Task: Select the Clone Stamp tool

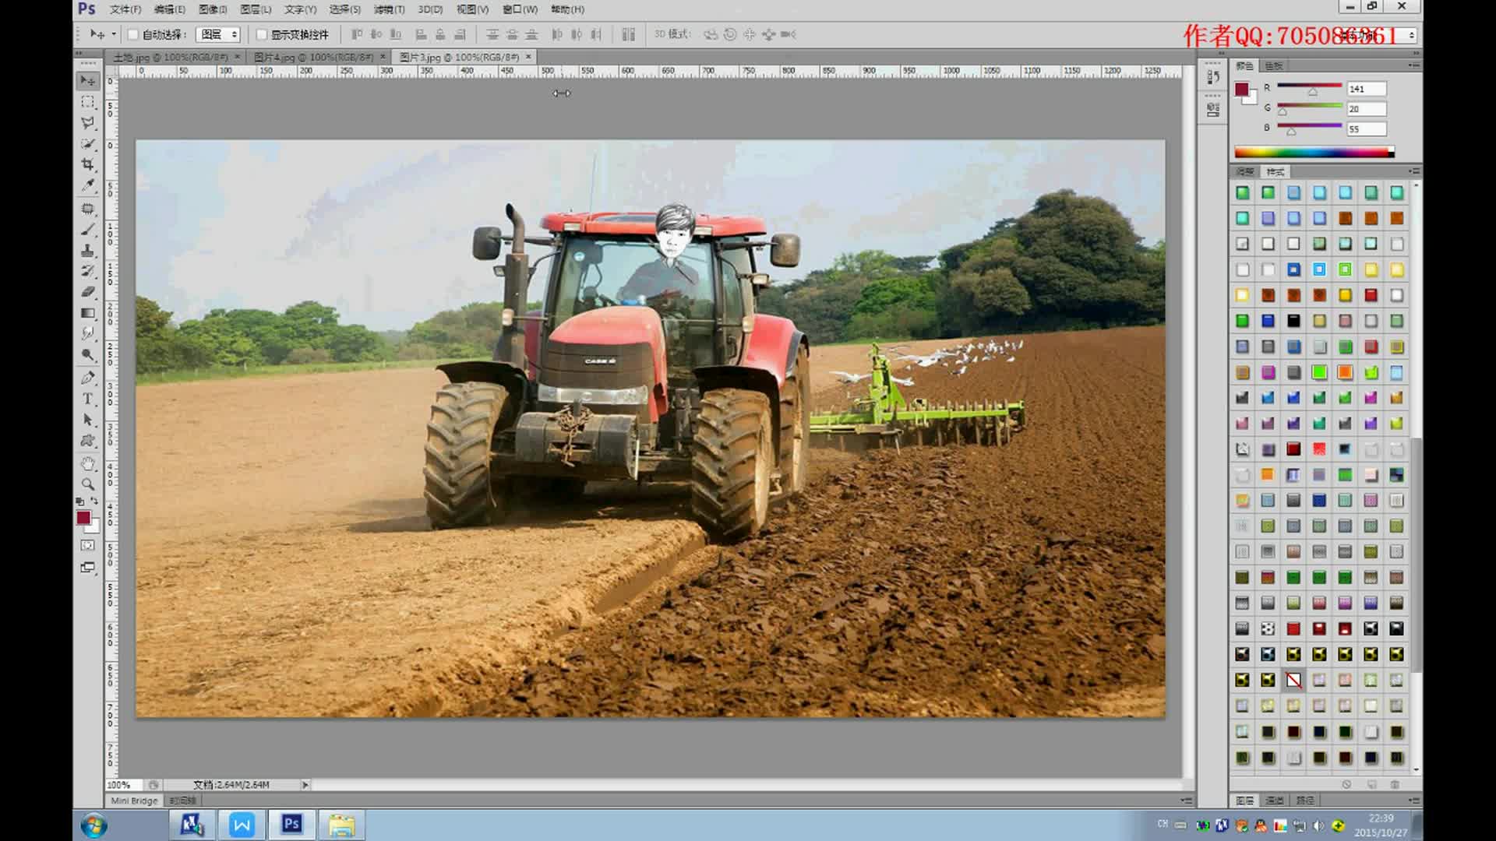Action: pyautogui.click(x=87, y=251)
